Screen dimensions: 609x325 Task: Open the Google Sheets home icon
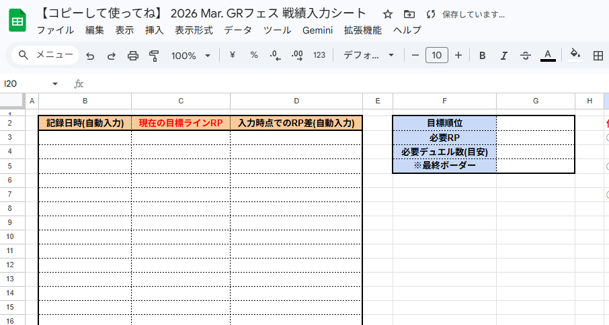(17, 21)
